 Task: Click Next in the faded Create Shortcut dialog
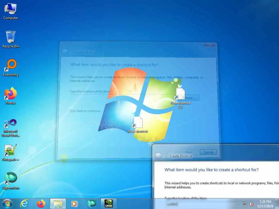pyautogui.click(x=189, y=152)
